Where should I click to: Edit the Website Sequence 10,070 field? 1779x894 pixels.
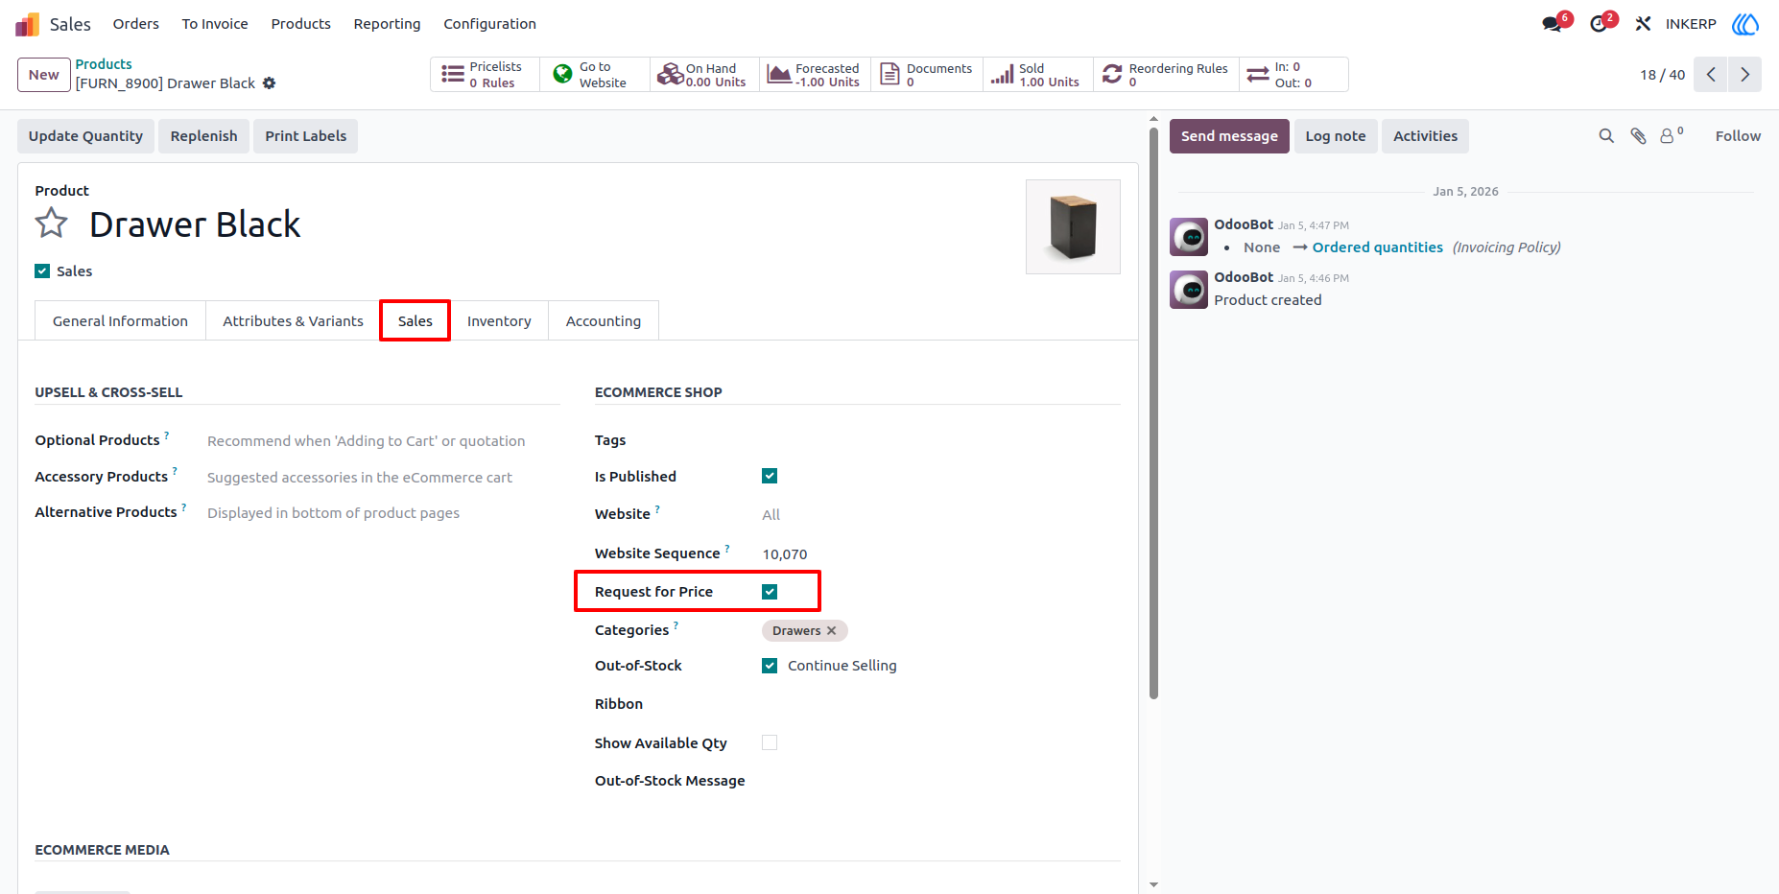pyautogui.click(x=940, y=554)
